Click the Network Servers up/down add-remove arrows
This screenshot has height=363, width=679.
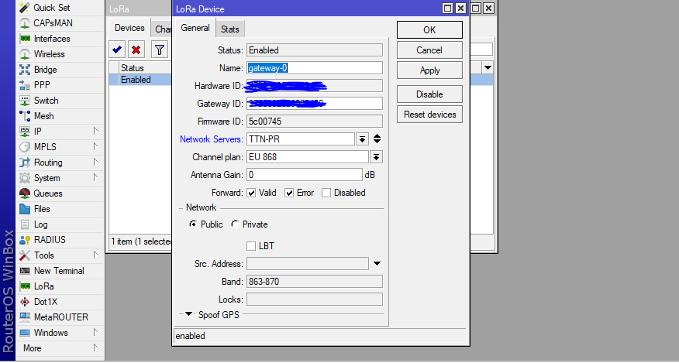coord(377,139)
